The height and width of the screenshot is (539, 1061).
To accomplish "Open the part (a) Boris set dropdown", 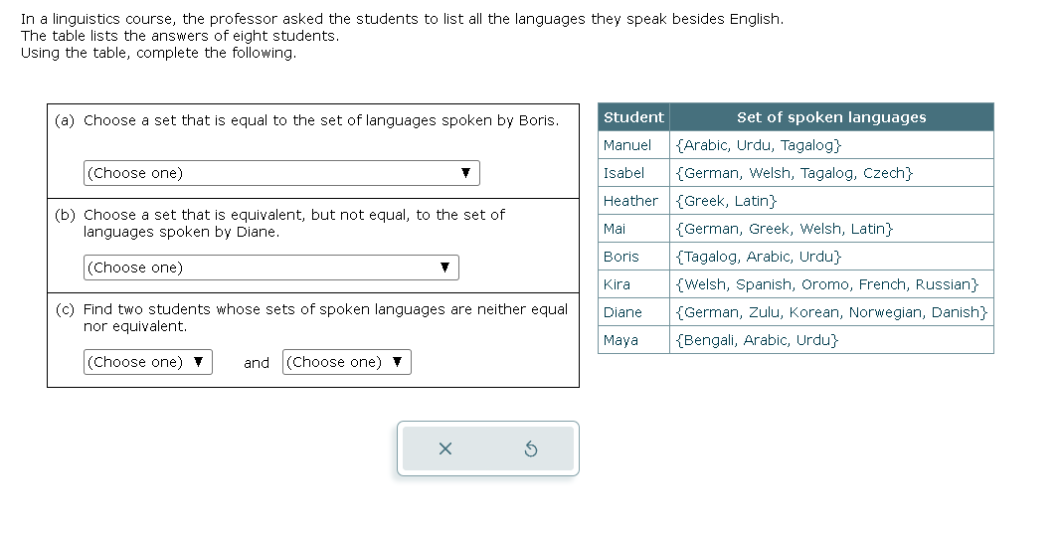I will (281, 173).
